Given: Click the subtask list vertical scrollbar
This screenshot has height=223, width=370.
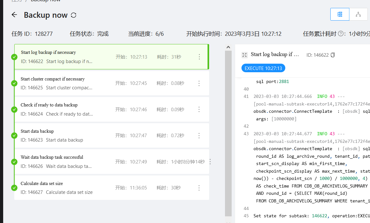Looking at the screenshot, I should pos(228,133).
